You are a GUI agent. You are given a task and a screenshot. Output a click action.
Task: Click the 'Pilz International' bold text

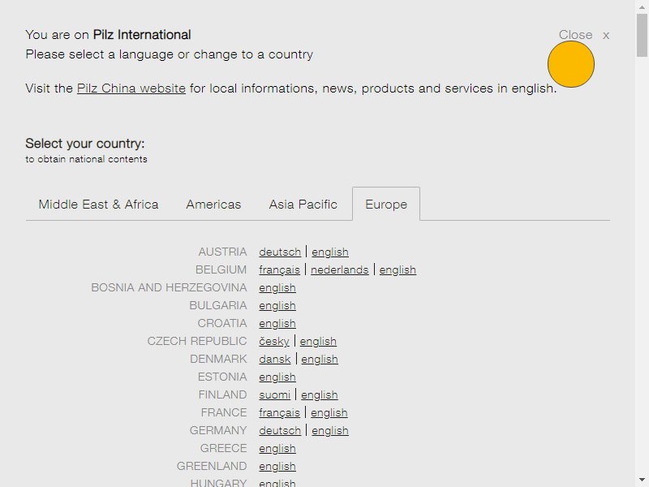point(142,34)
